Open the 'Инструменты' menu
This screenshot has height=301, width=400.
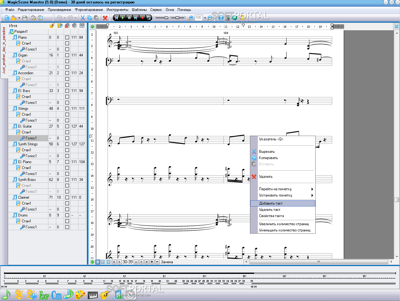pos(117,10)
